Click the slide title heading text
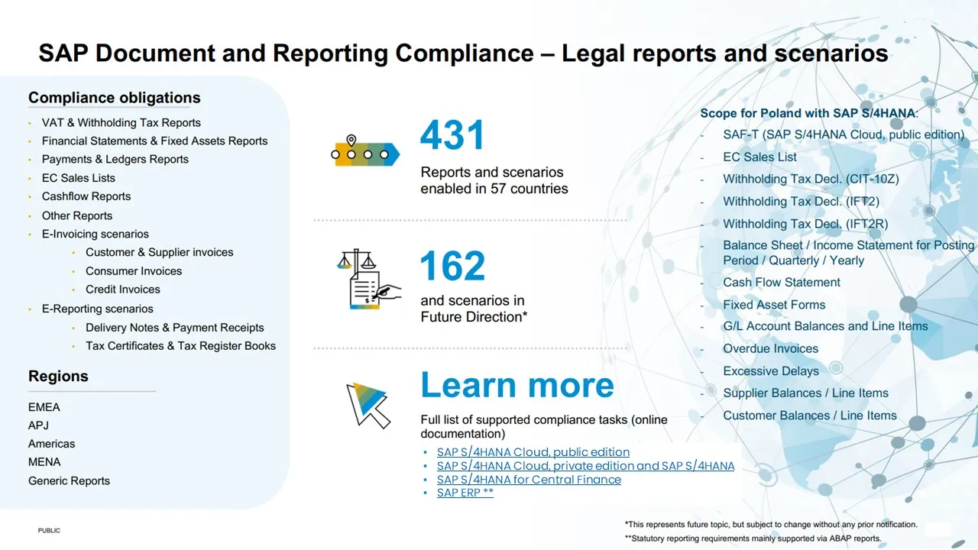Screen dimensions: 978x550 (x=463, y=53)
